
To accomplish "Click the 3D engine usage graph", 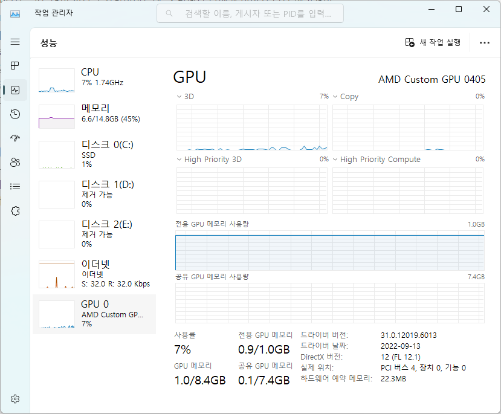I will click(x=252, y=128).
